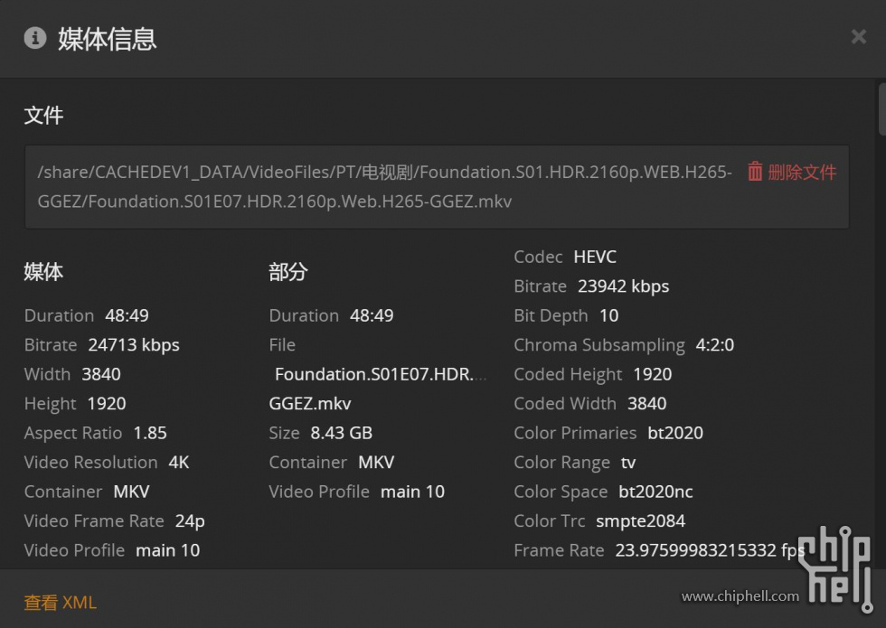Screen dimensions: 886x628
Task: Select the Codec HEVC value
Action: [594, 257]
